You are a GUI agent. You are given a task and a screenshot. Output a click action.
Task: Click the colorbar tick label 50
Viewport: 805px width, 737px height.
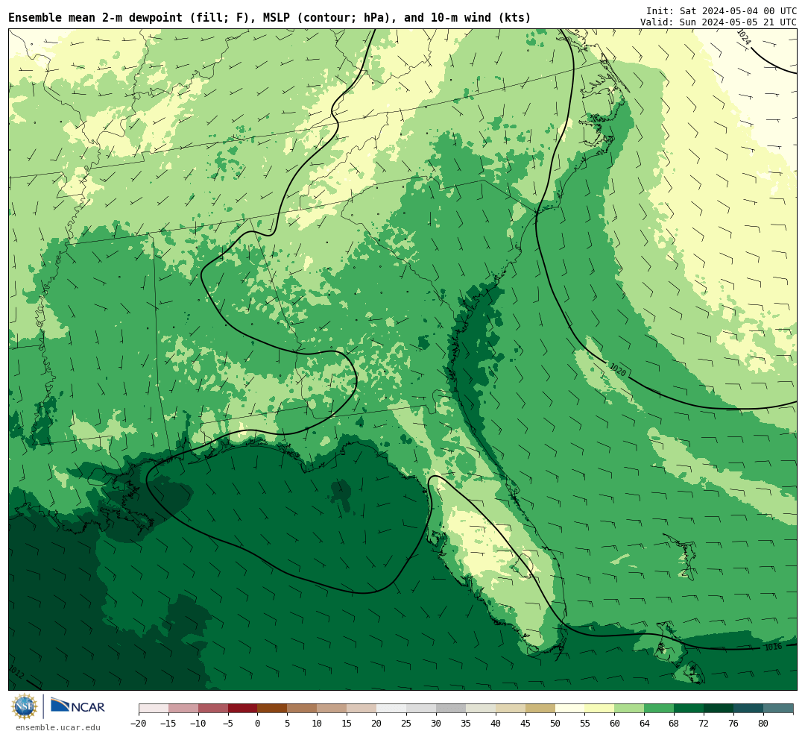click(555, 724)
